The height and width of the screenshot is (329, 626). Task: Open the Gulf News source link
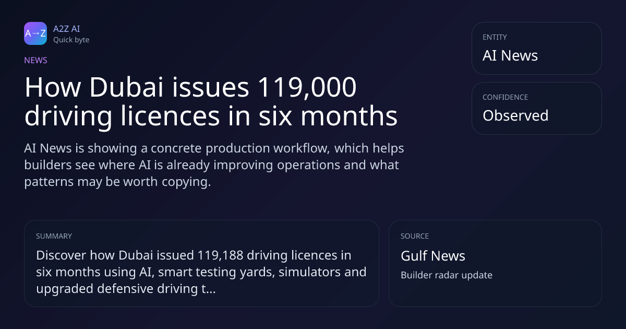point(433,256)
